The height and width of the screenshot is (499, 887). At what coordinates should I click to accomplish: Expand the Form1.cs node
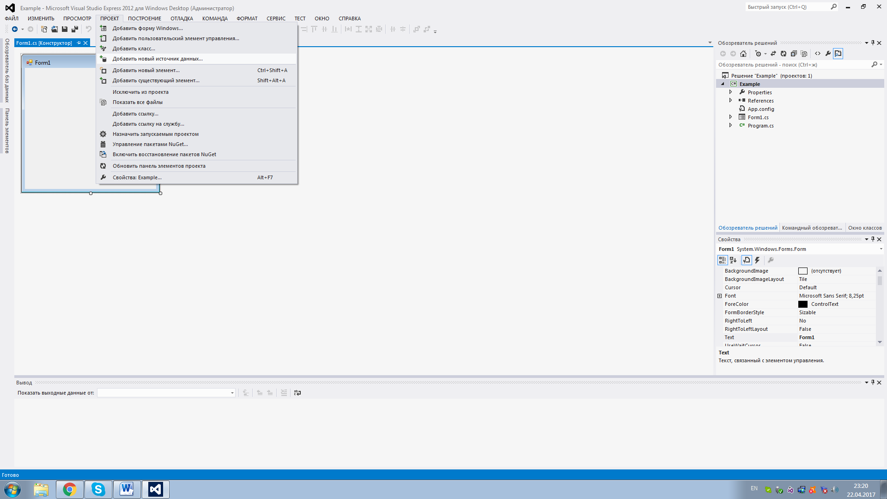click(730, 117)
